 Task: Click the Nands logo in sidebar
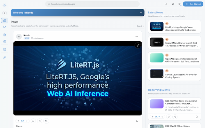4,5
